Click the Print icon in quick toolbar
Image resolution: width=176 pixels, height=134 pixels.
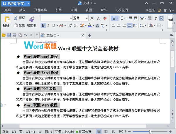[x=14, y=35]
